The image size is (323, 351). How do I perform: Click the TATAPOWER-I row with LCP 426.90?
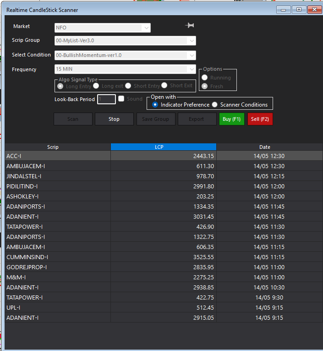(x=164, y=227)
